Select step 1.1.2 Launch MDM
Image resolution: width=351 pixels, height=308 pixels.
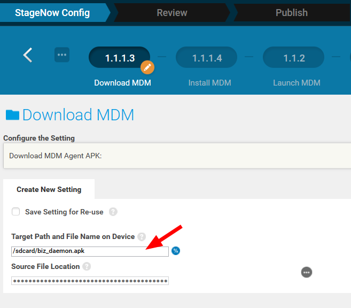coord(294,58)
